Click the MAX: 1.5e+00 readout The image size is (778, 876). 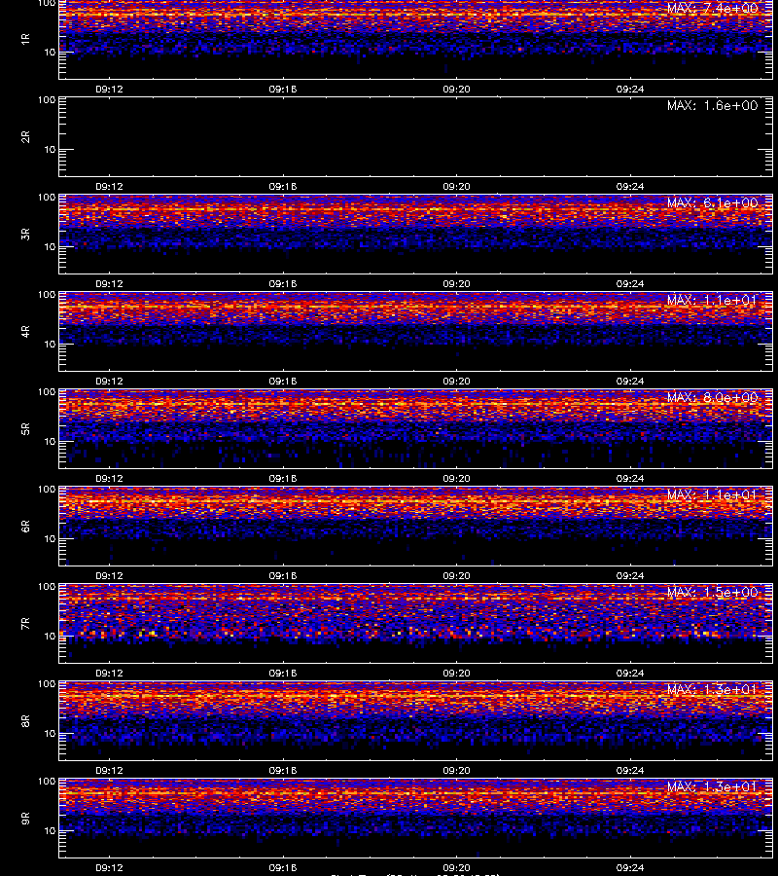[712, 592]
